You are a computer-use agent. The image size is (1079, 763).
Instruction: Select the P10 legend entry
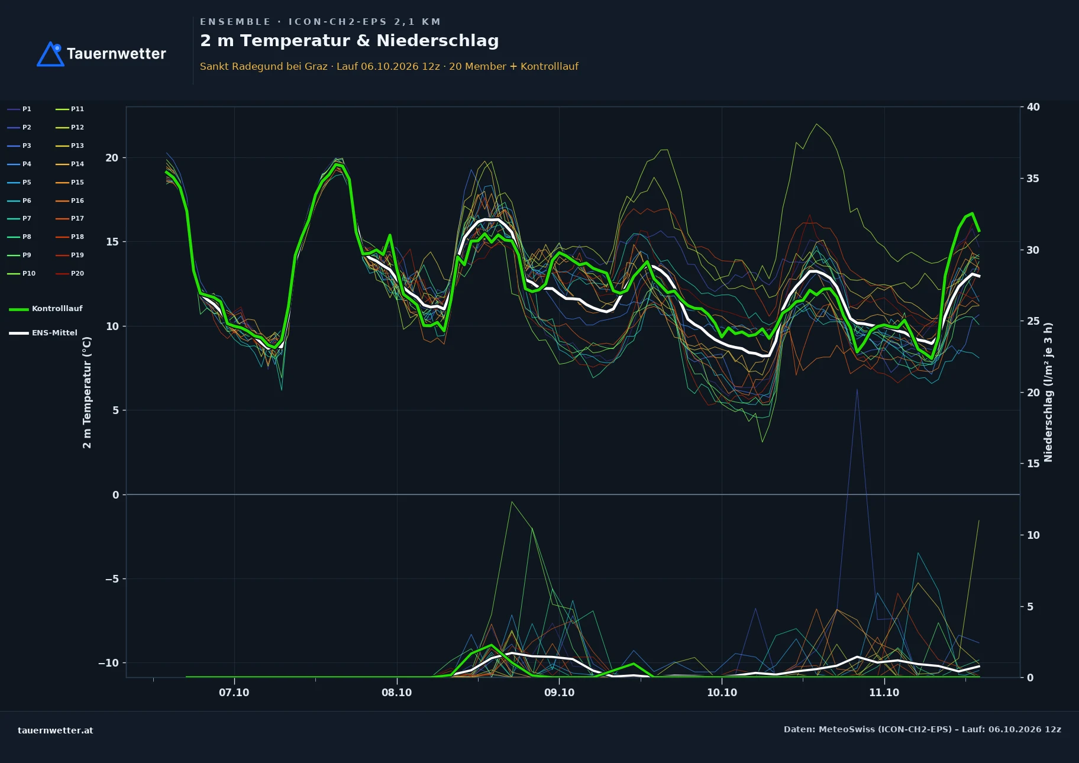21,273
